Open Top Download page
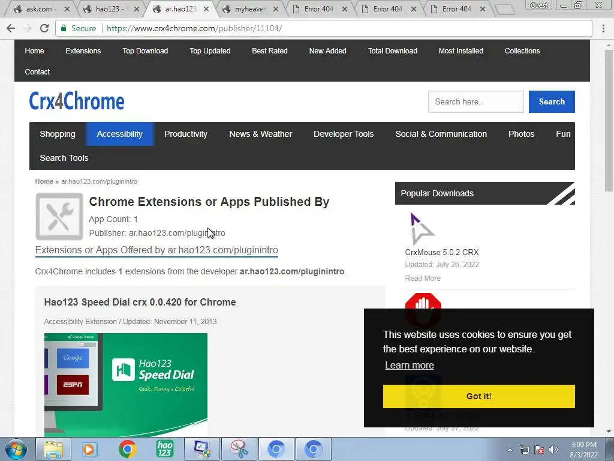This screenshot has height=461, width=614. tap(145, 51)
